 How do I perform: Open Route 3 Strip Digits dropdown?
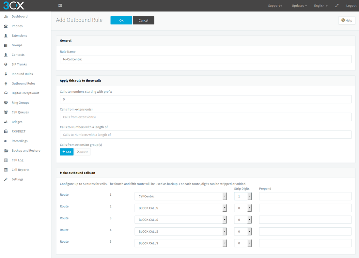243,220
